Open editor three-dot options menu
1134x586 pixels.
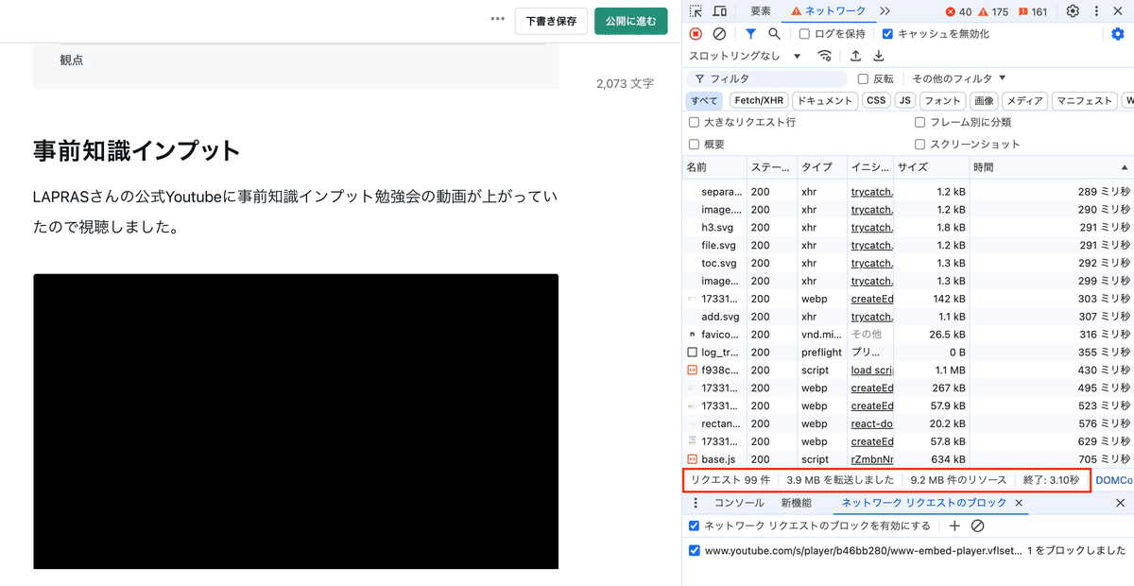click(498, 20)
